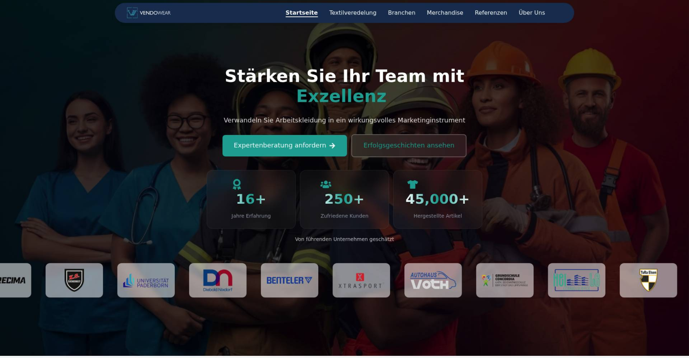Click the Grundschule Concordia logo tile
Screen dimensions: 689x358
click(505, 281)
